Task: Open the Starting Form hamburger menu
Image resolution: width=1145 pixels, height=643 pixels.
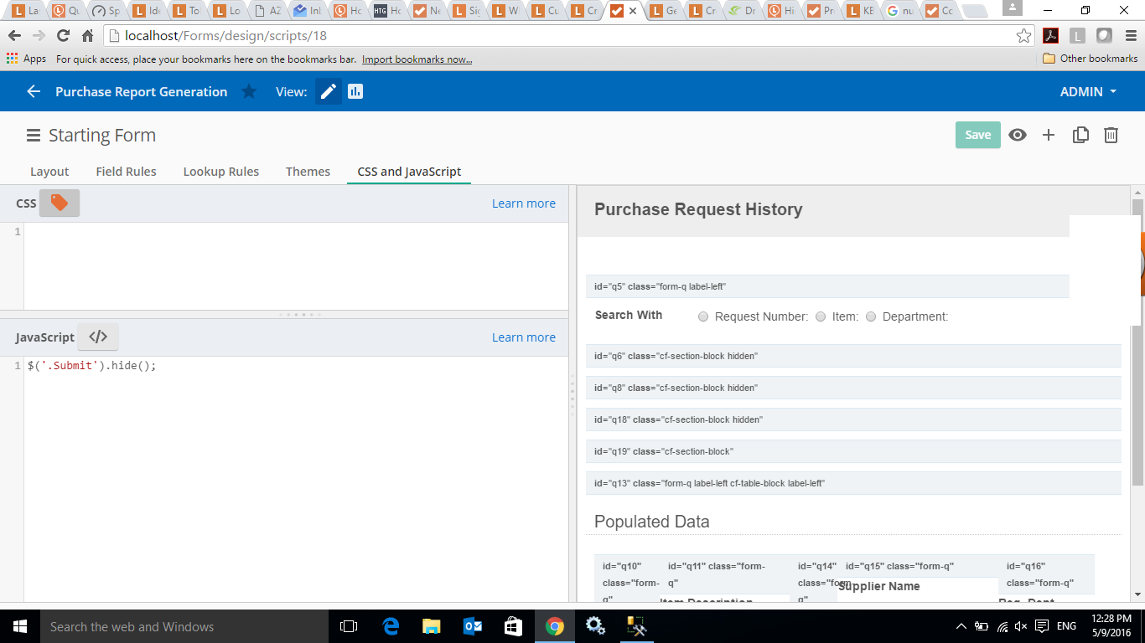Action: pos(34,136)
